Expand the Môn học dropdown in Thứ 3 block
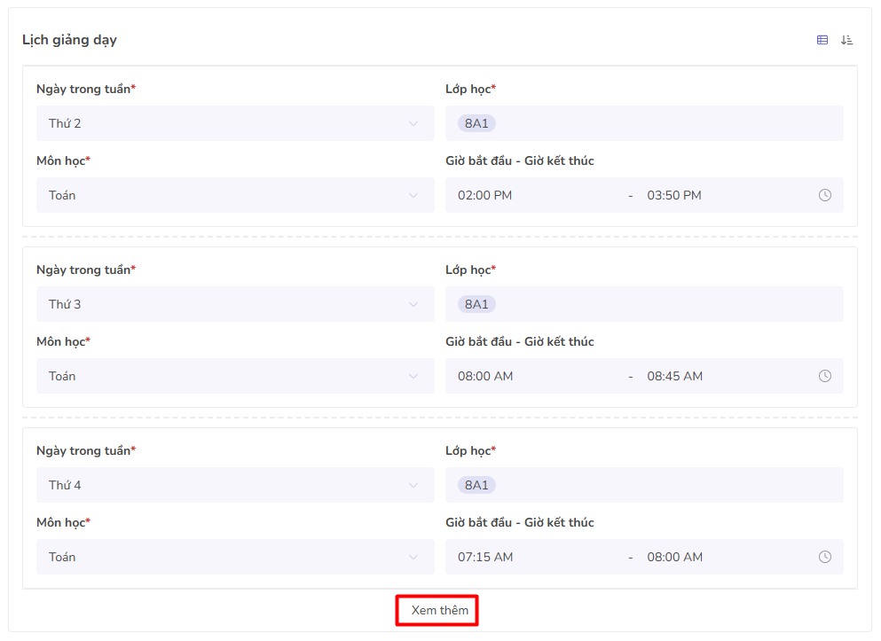Image resolution: width=881 pixels, height=641 pixels. tap(235, 376)
